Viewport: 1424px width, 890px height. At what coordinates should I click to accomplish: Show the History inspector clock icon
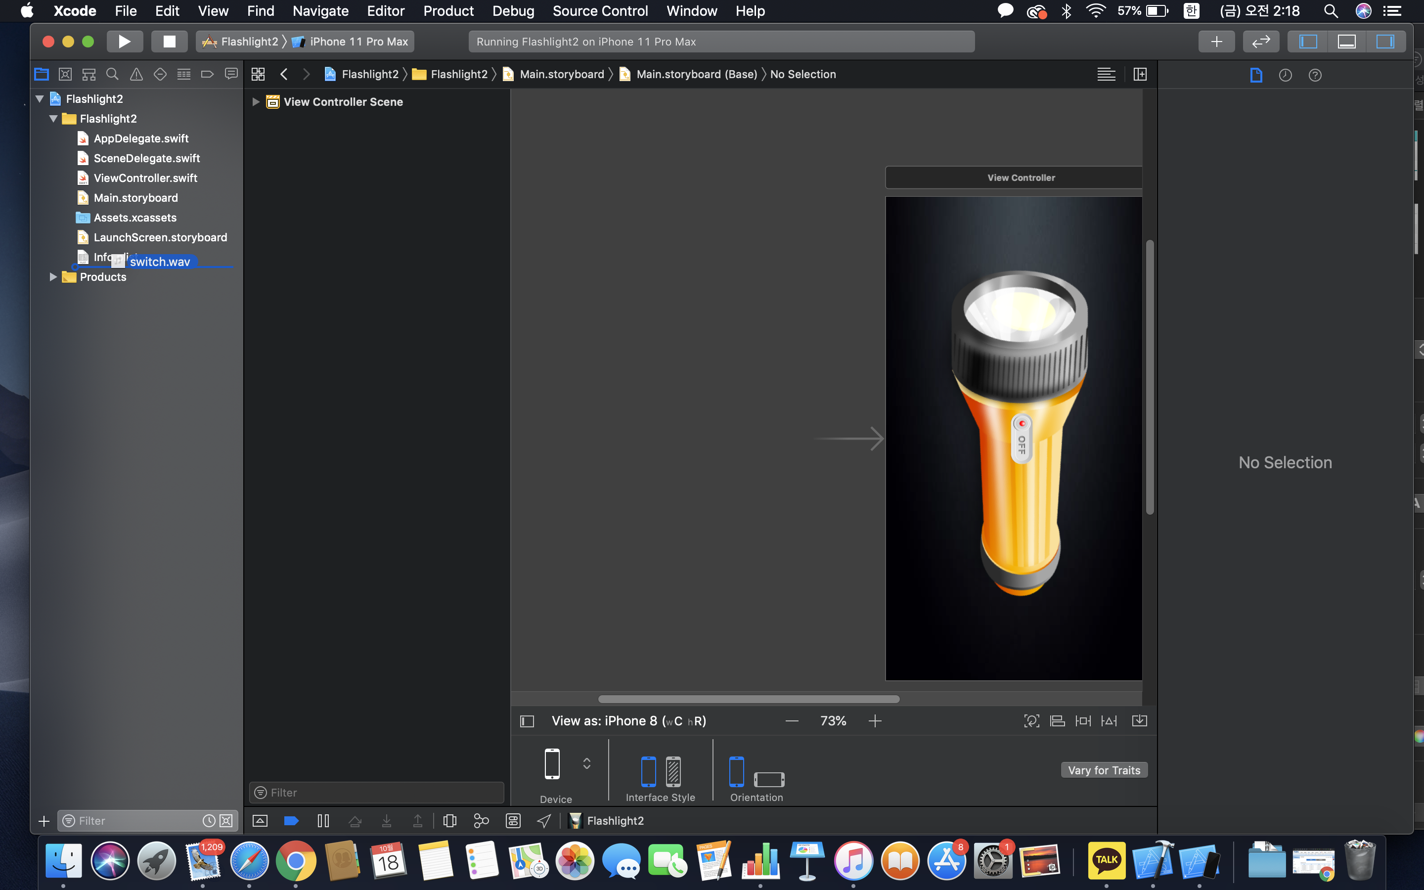[x=1285, y=75]
